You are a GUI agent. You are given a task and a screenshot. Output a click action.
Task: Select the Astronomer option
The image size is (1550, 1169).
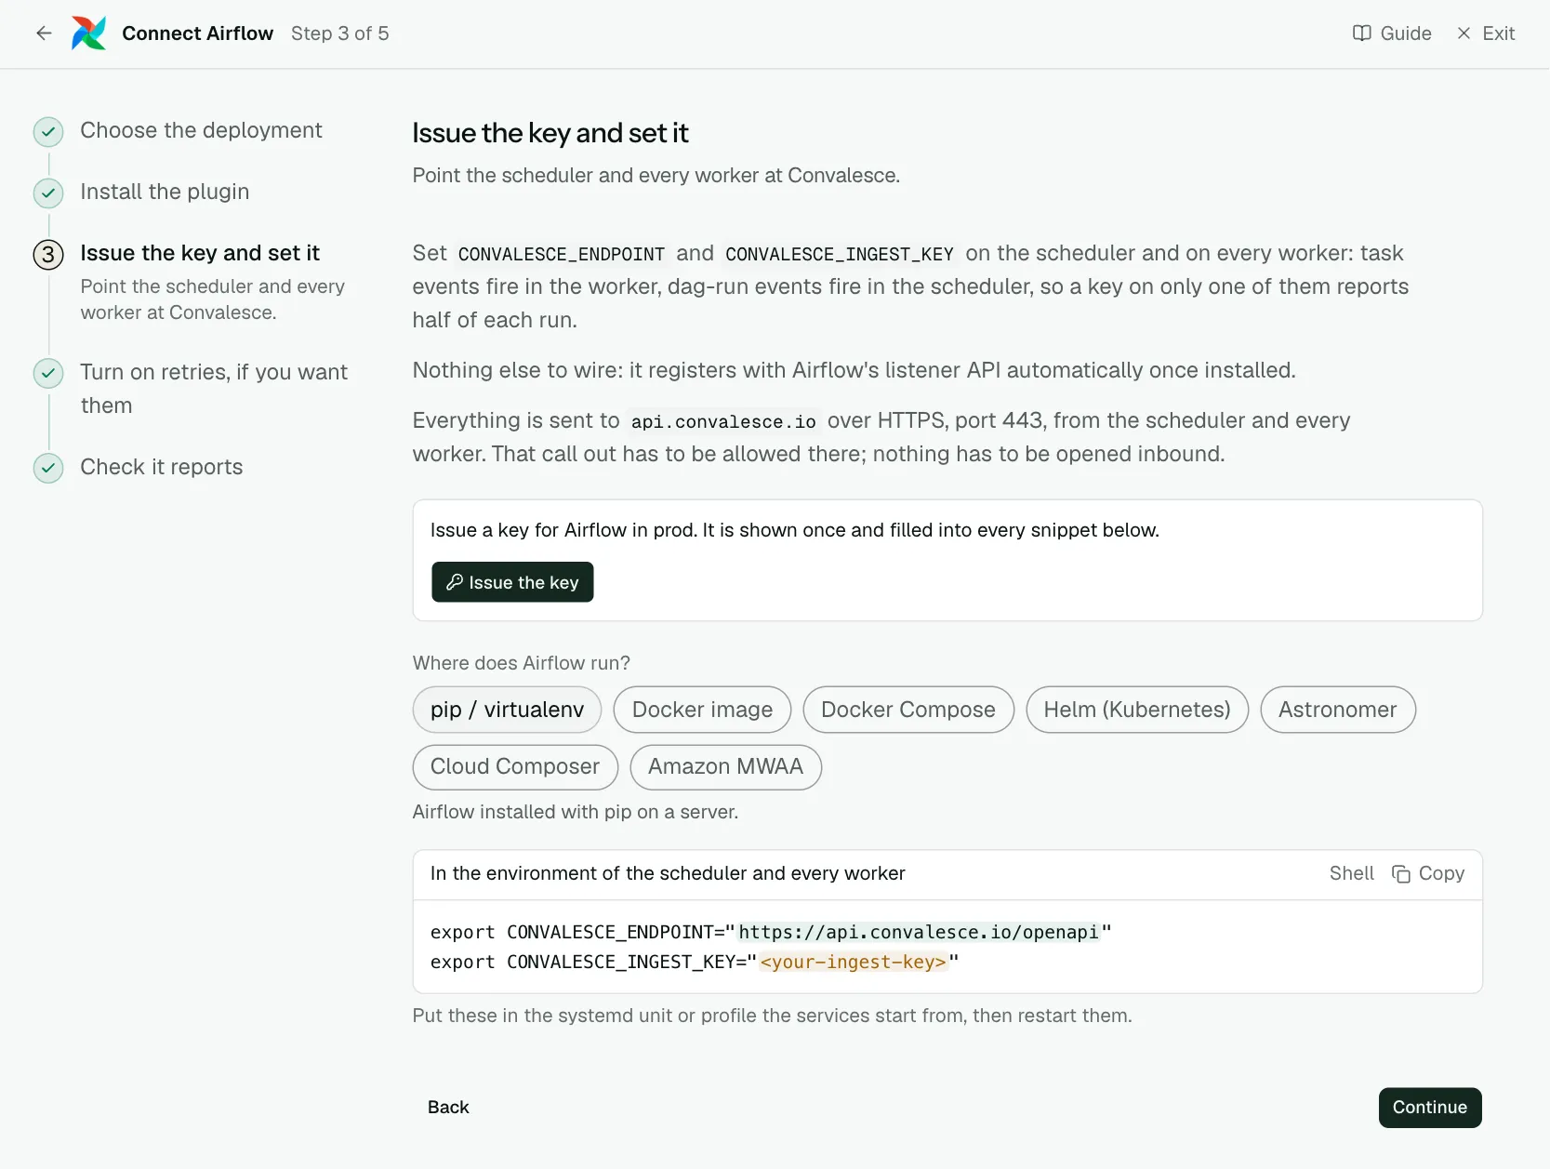pyautogui.click(x=1338, y=710)
